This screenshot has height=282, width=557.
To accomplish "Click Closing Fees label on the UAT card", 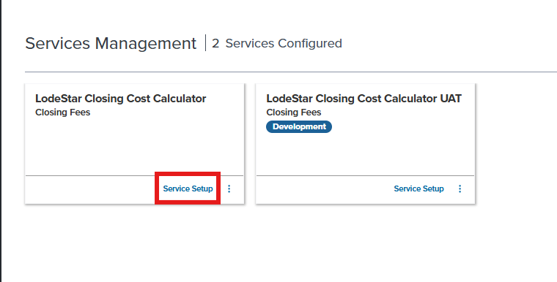I will (x=294, y=113).
